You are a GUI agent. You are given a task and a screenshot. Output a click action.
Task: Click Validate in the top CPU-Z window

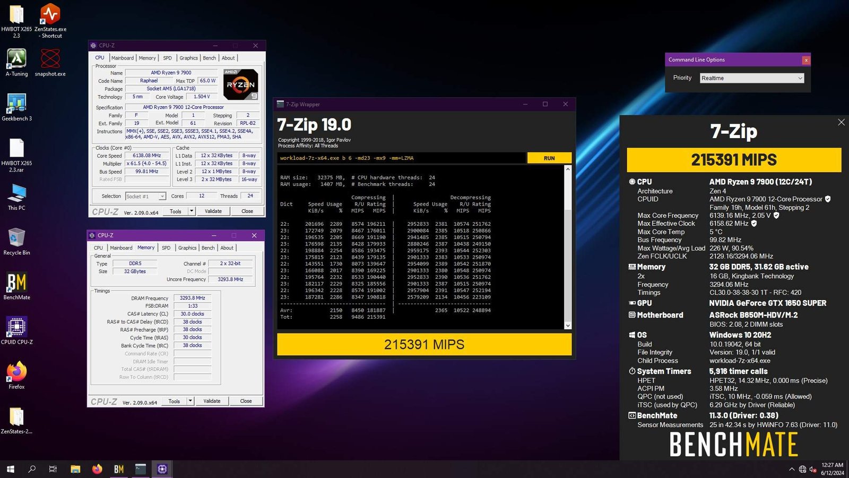tap(213, 211)
